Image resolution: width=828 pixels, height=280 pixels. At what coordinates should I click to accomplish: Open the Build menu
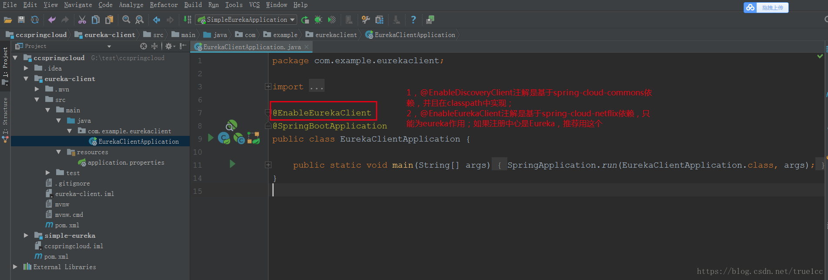click(x=193, y=5)
